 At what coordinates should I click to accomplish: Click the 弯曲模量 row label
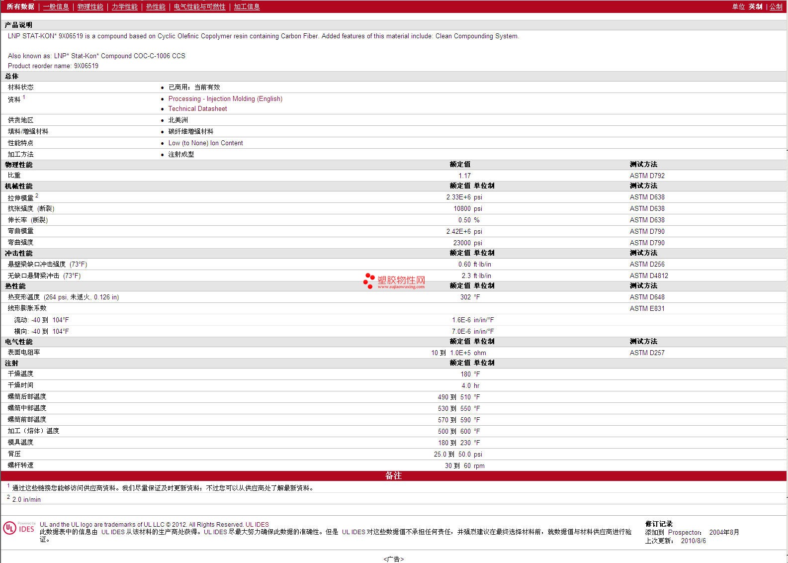coord(20,231)
